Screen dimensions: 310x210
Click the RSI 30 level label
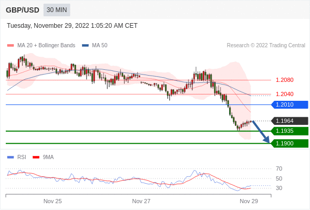pyautogui.click(x=279, y=188)
